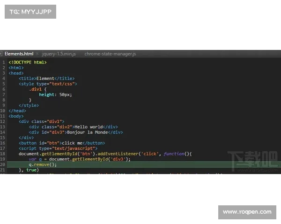Click the }, true) line
The width and height of the screenshot is (281, 224).
[x=29, y=170]
